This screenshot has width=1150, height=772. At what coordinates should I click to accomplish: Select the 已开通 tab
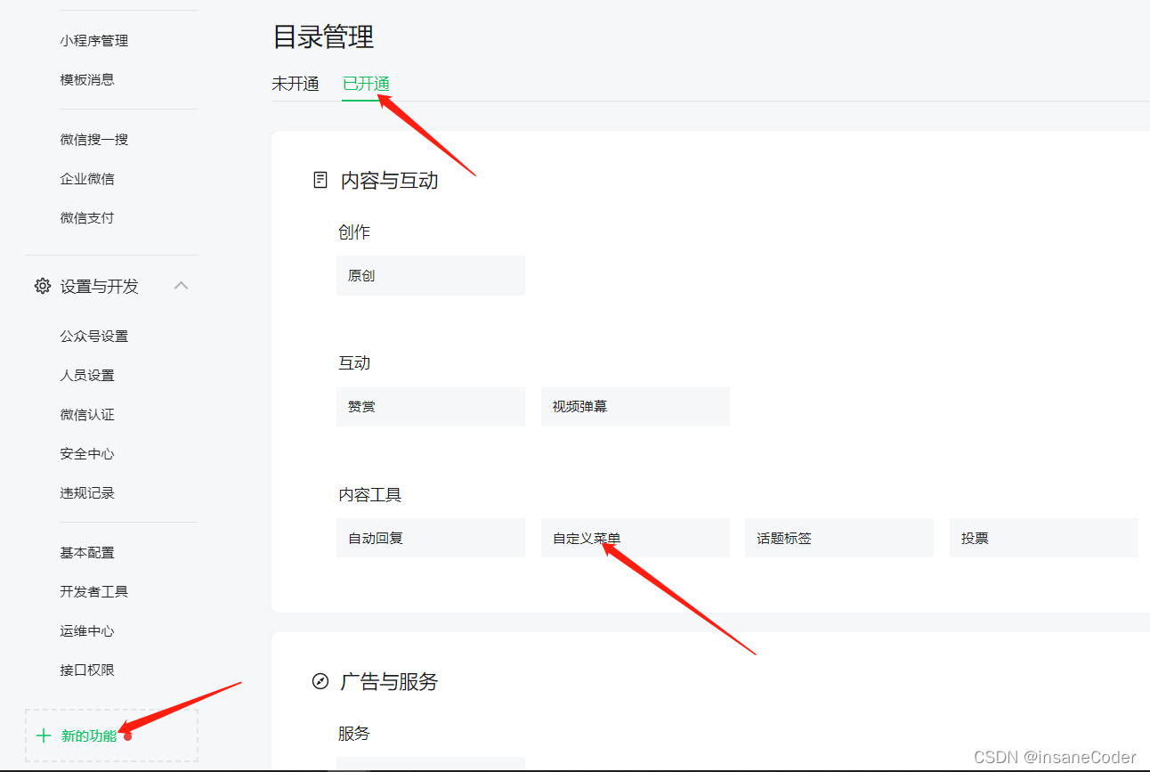(x=366, y=83)
